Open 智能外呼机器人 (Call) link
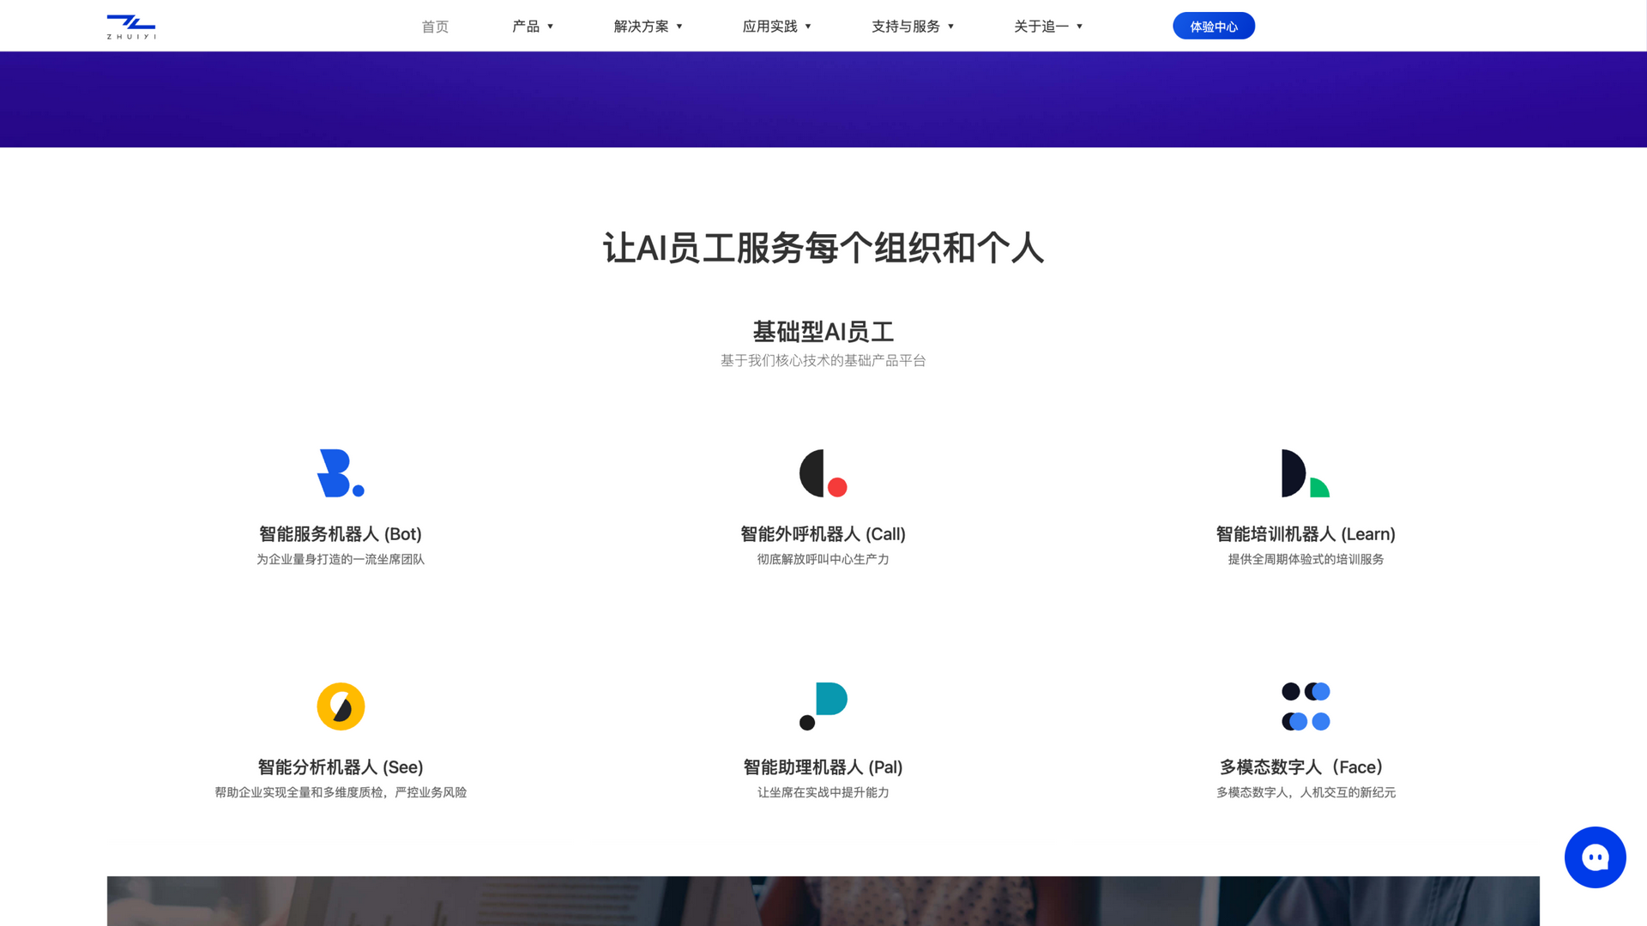Image resolution: width=1647 pixels, height=926 pixels. (x=823, y=534)
